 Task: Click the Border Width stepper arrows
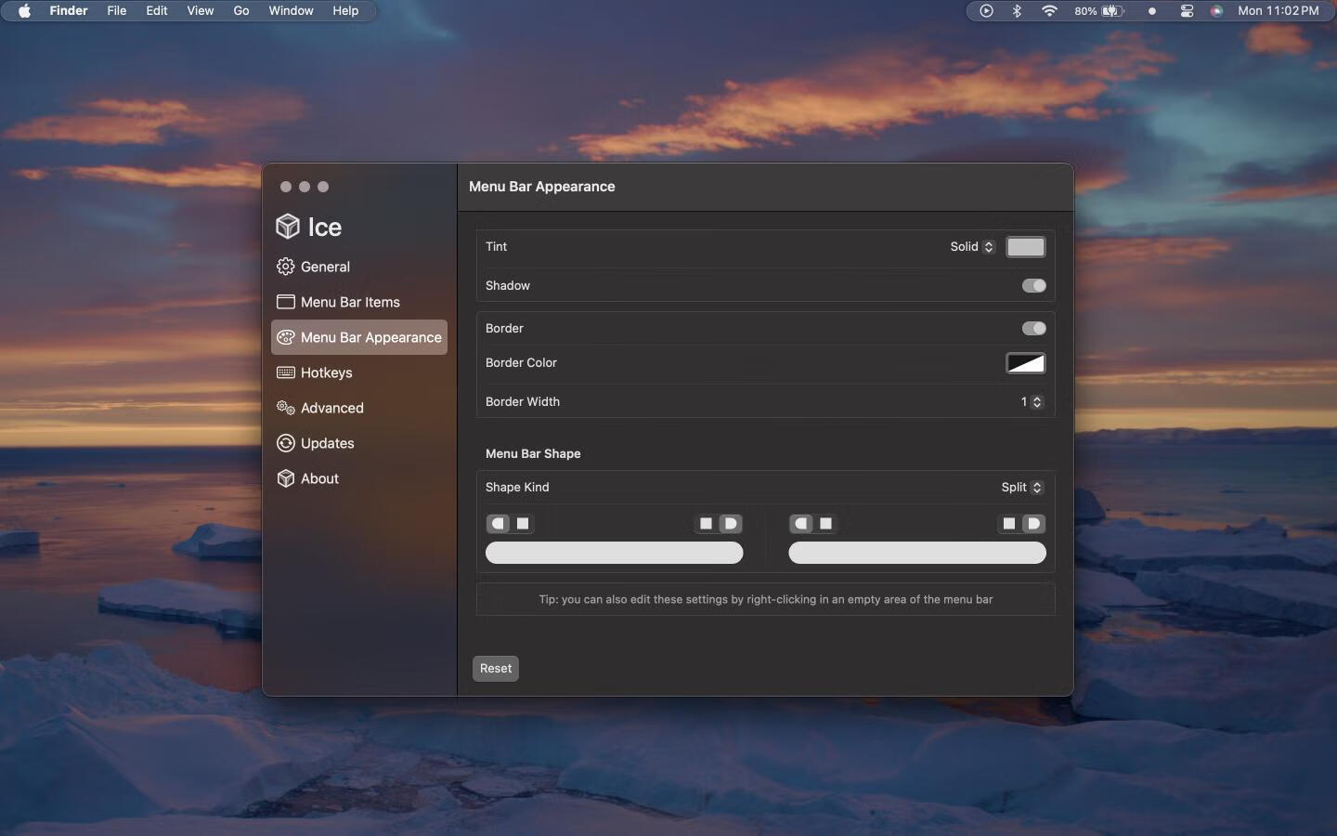1037,401
